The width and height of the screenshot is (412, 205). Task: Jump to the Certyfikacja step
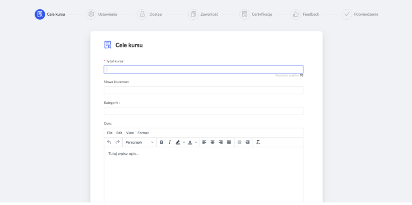tap(256, 14)
